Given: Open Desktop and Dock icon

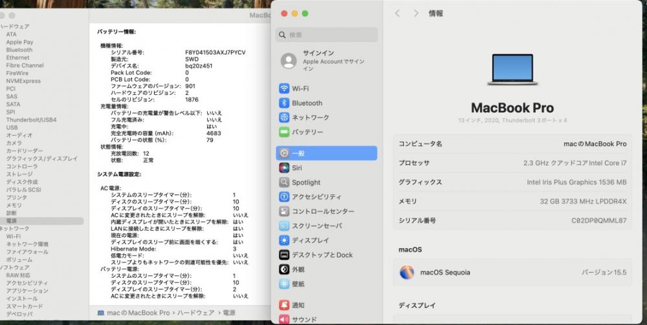Looking at the screenshot, I should click(x=284, y=255).
